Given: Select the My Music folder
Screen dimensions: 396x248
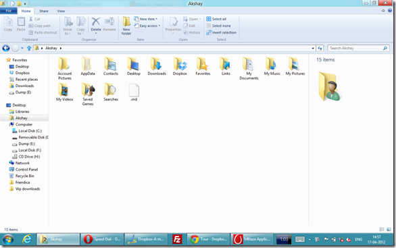Looking at the screenshot, I should tap(272, 66).
